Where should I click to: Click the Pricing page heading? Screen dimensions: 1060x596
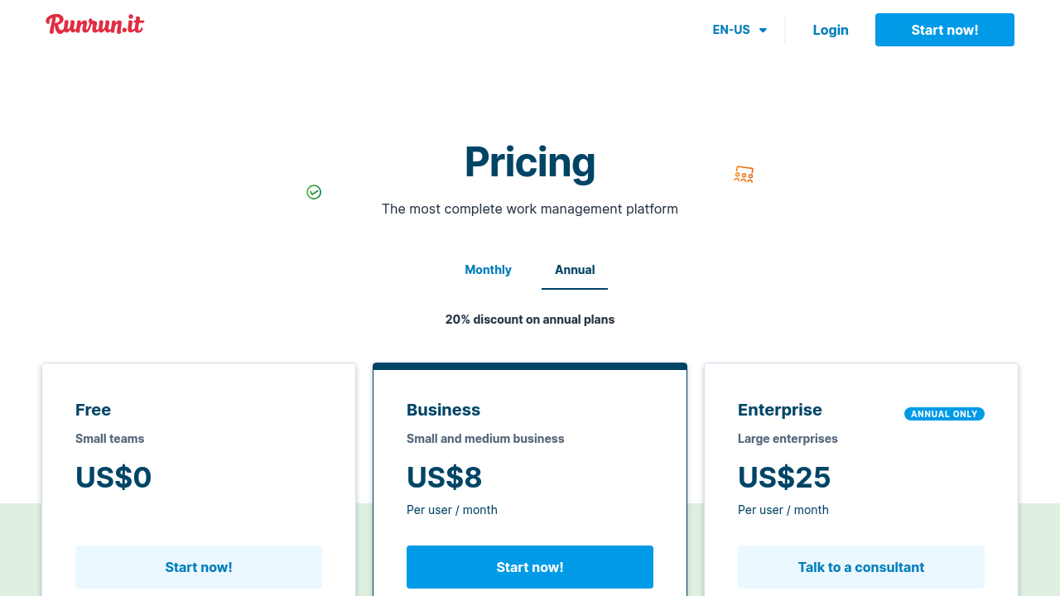point(530,161)
